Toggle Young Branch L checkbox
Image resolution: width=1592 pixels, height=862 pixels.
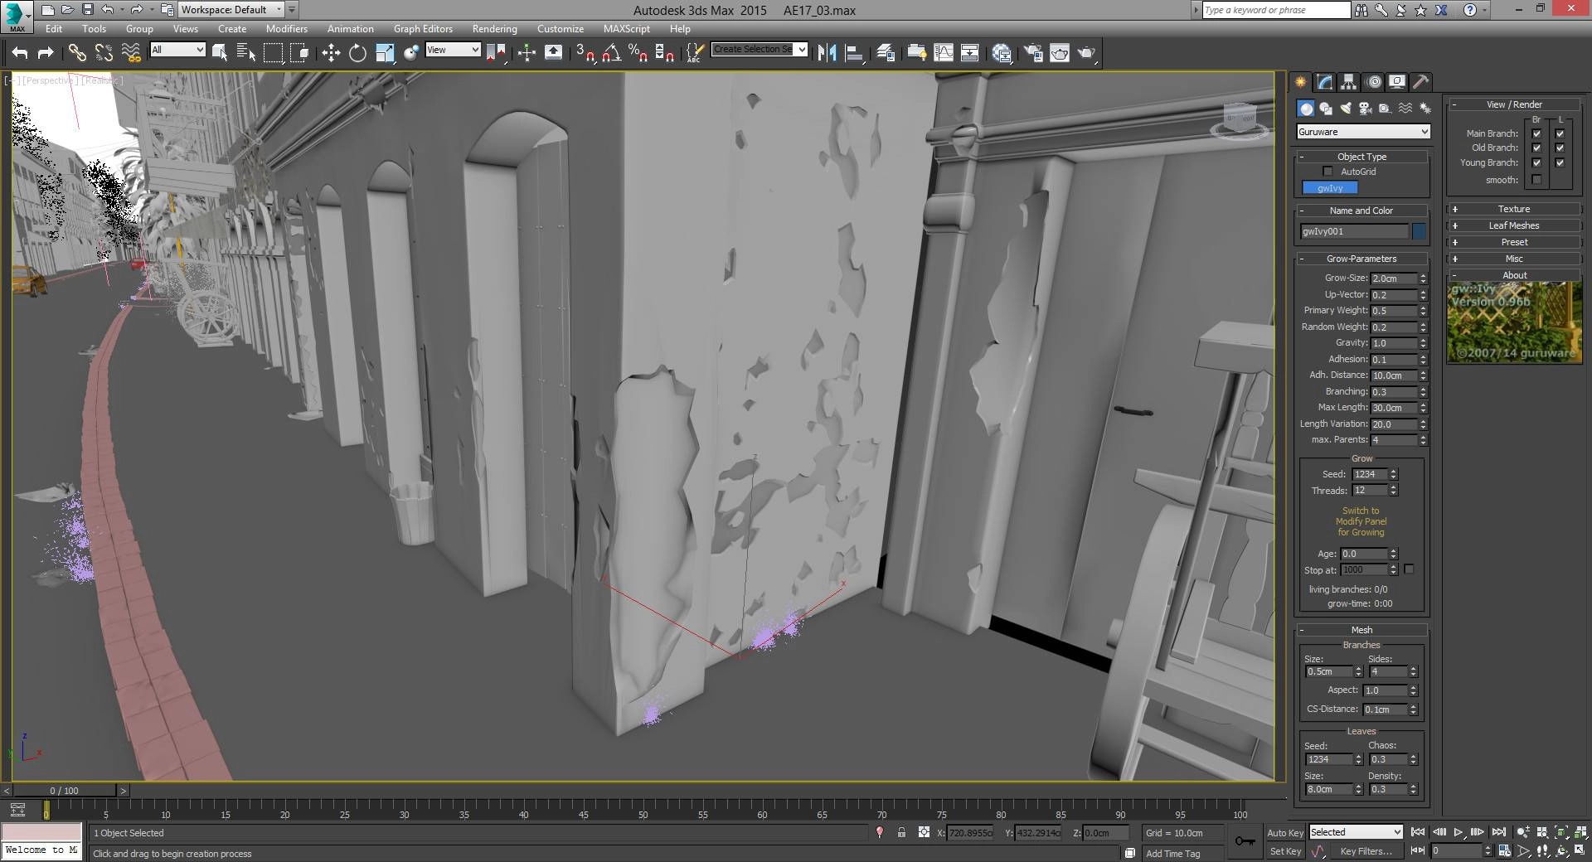[x=1560, y=163]
